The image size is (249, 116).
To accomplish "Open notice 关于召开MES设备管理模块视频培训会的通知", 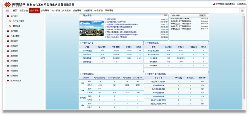I will (x=123, y=24).
